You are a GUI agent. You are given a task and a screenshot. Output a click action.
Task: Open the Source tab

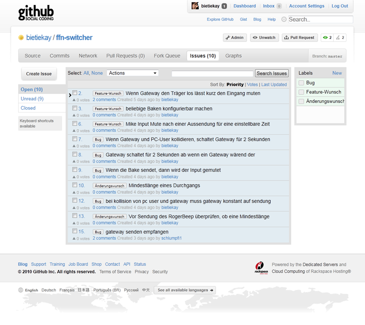point(33,56)
